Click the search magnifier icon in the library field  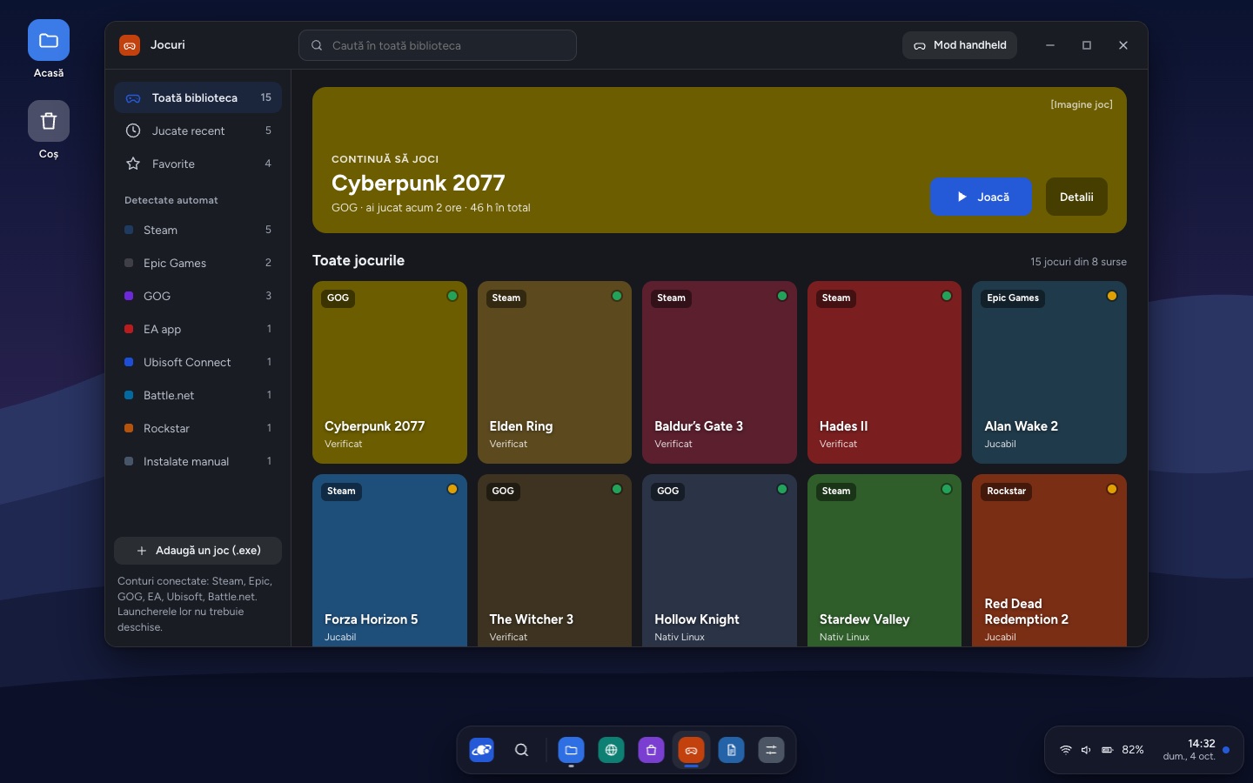pos(317,45)
